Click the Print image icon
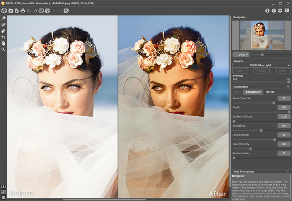The width and height of the screenshot is (292, 201). click(23, 10)
